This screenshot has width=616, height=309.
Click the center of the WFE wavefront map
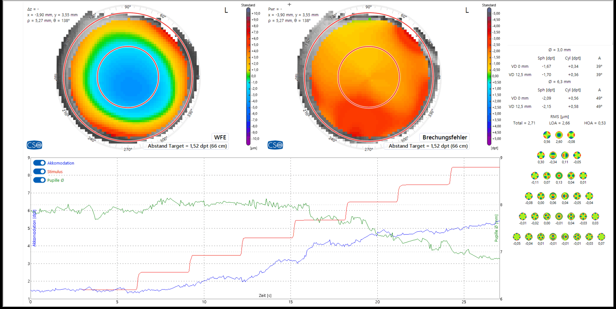128,77
